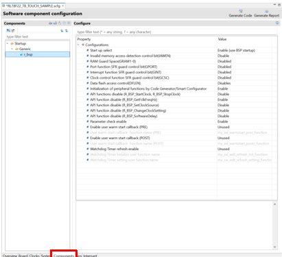Click the first view-mode icon under Components
Screen dimensions: 282x257
point(8,30)
